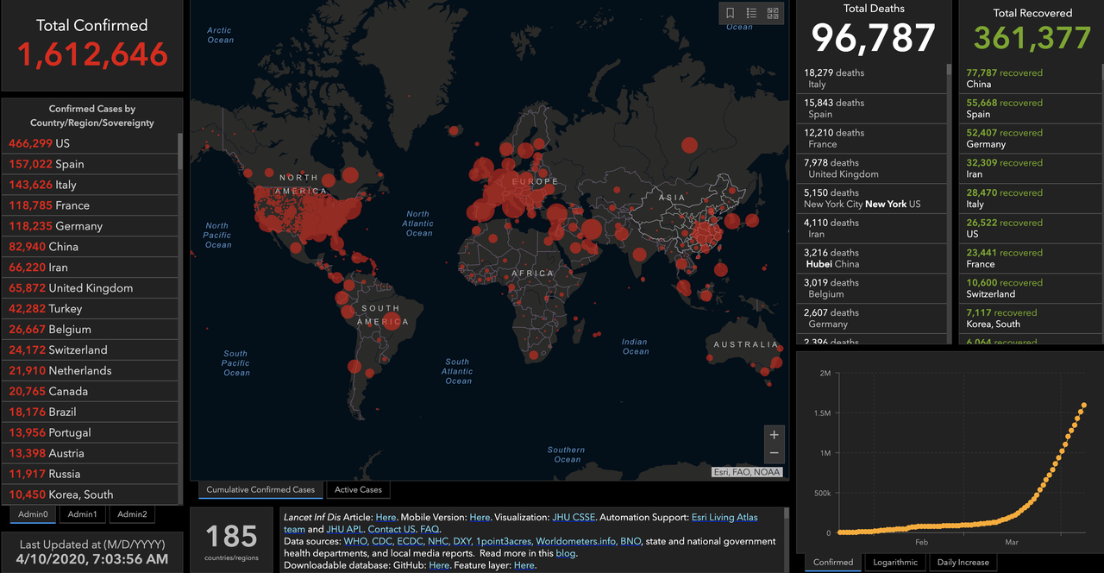Click the China recovered entry

click(1026, 79)
